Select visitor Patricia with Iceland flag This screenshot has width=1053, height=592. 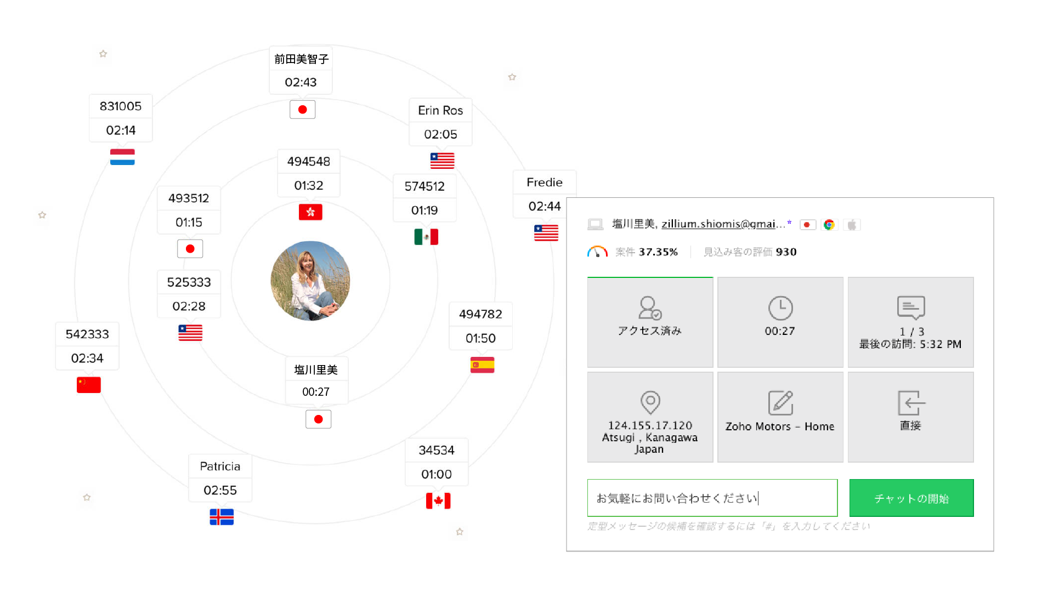(x=220, y=478)
